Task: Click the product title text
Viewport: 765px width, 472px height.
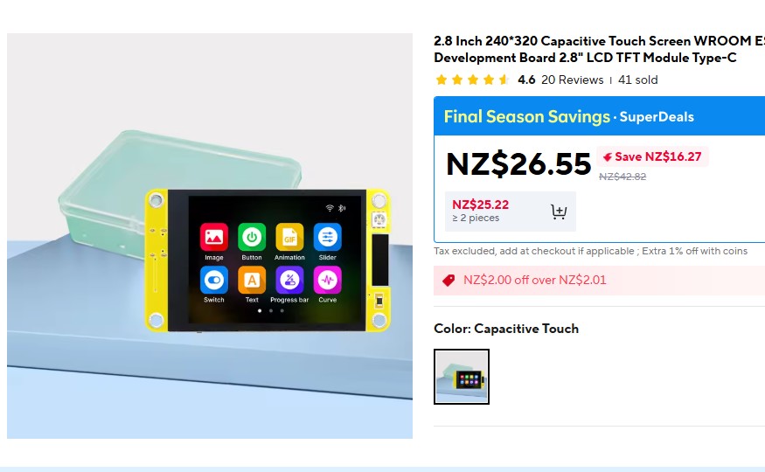Action: point(599,49)
